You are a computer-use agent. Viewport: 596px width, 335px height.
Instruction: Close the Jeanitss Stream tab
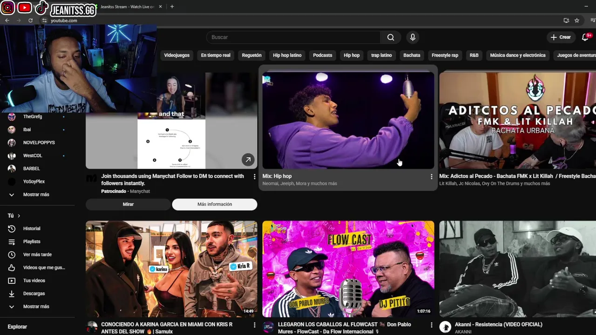(161, 7)
